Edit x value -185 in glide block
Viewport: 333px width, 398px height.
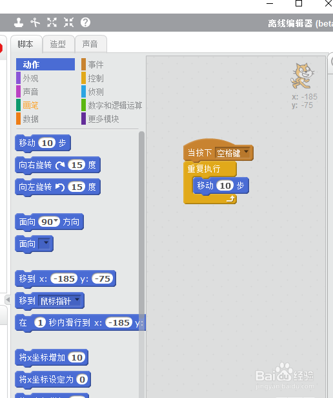(x=119, y=323)
